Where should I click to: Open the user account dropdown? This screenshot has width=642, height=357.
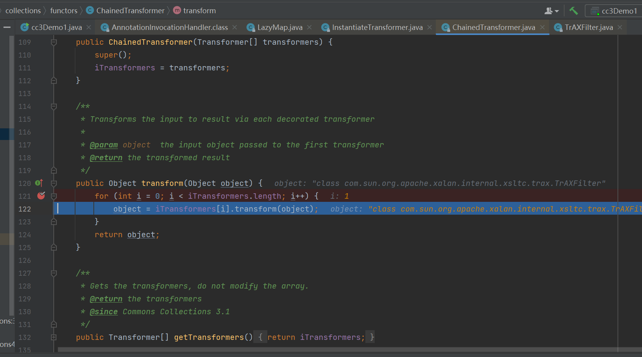coord(551,11)
